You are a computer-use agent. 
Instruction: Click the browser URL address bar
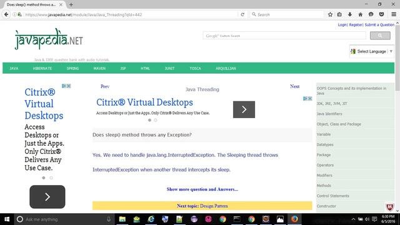tap(131, 14)
